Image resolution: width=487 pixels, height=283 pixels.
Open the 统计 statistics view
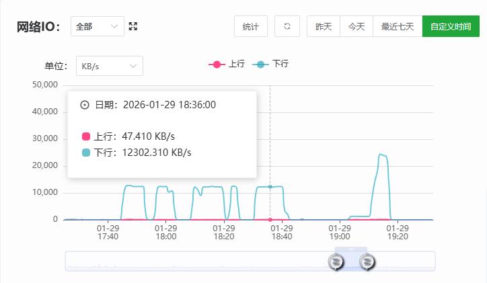point(251,26)
